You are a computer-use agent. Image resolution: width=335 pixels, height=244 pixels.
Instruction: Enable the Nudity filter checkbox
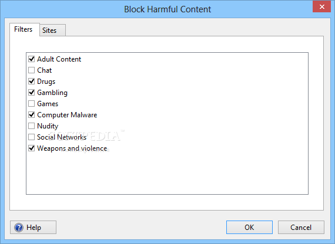pyautogui.click(x=31, y=126)
